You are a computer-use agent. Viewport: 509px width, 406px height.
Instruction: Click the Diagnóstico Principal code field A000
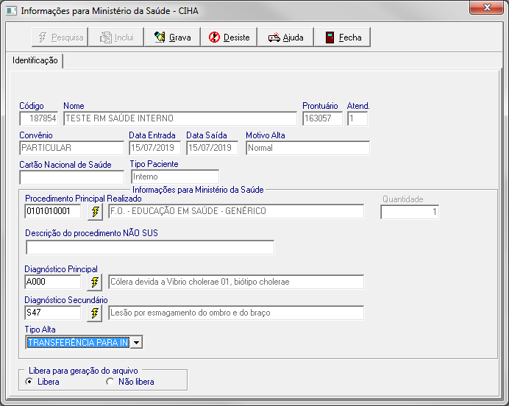coord(52,282)
